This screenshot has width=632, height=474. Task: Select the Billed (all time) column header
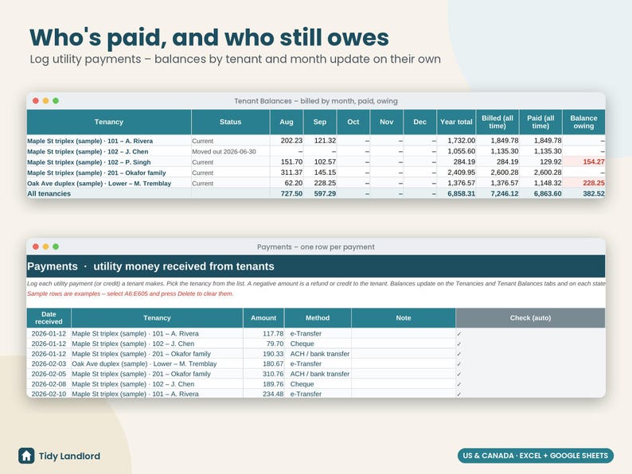click(497, 122)
